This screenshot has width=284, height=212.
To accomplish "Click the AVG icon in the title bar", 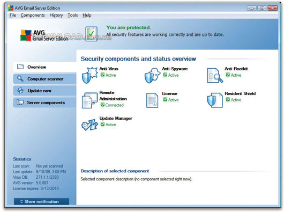I will [11, 8].
